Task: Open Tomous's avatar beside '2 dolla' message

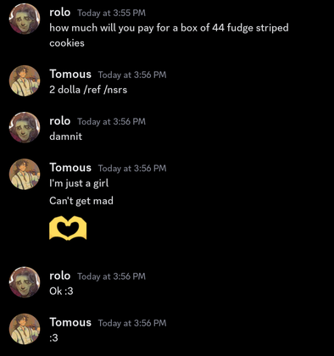Action: click(x=25, y=81)
